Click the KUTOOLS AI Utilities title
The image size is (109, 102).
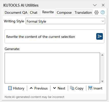pyautogui.click(x=21, y=5)
